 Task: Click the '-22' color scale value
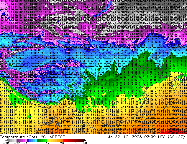click(x=17, y=143)
